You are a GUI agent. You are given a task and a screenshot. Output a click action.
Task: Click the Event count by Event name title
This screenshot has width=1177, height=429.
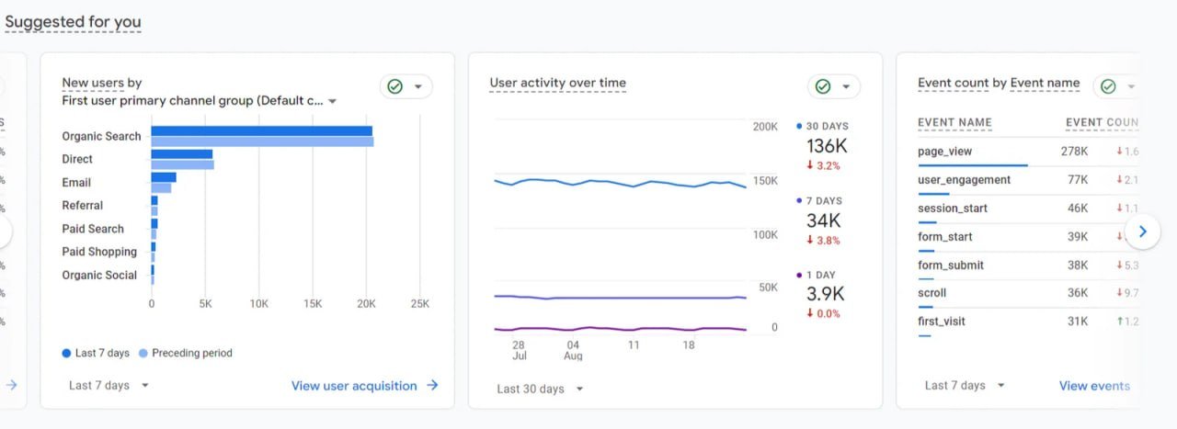[999, 83]
